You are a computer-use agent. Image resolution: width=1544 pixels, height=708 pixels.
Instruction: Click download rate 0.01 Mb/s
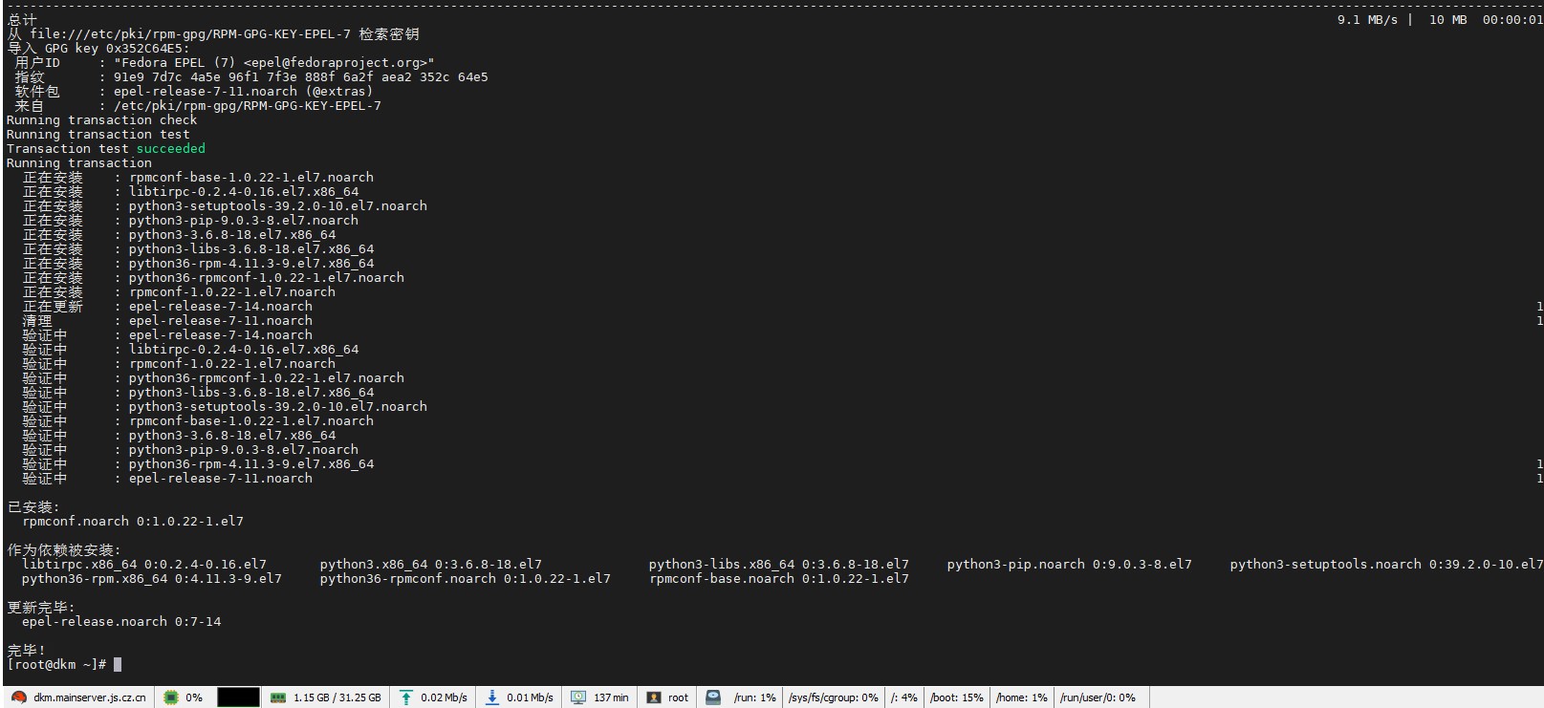point(530,697)
